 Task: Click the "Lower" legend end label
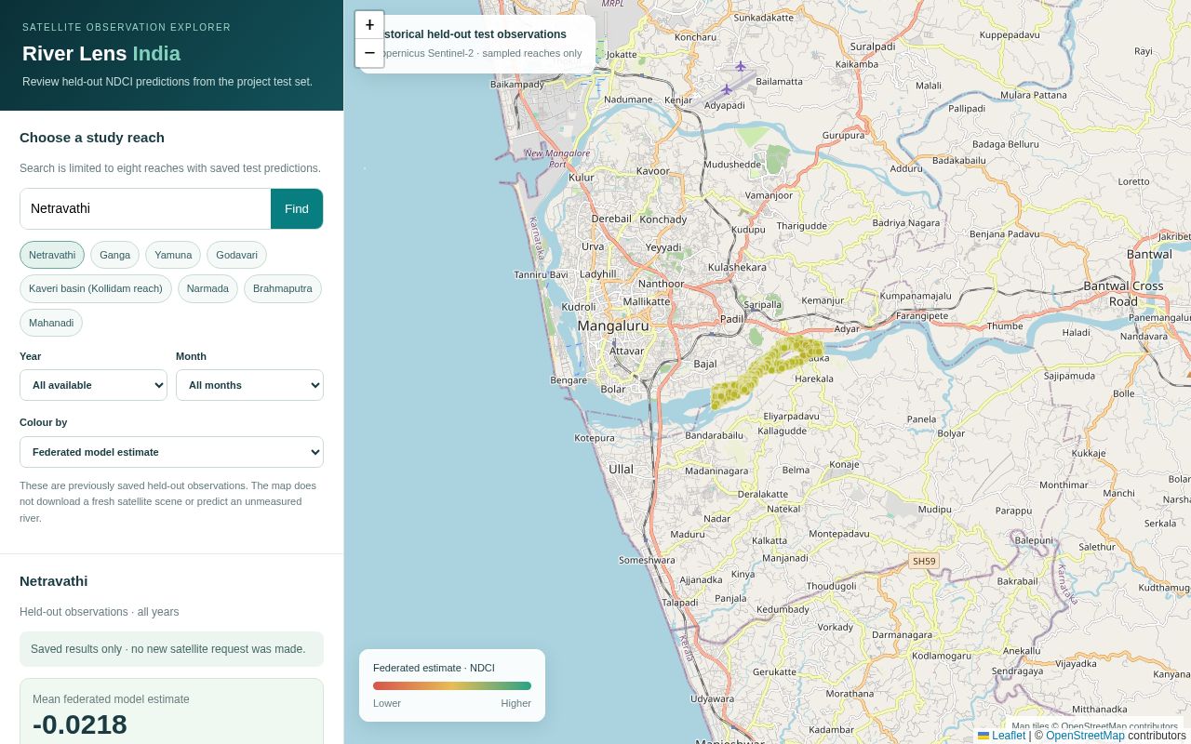tap(387, 703)
